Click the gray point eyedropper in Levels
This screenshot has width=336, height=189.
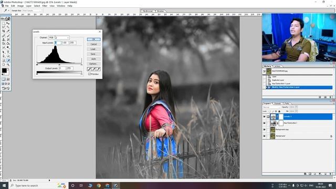94,69
